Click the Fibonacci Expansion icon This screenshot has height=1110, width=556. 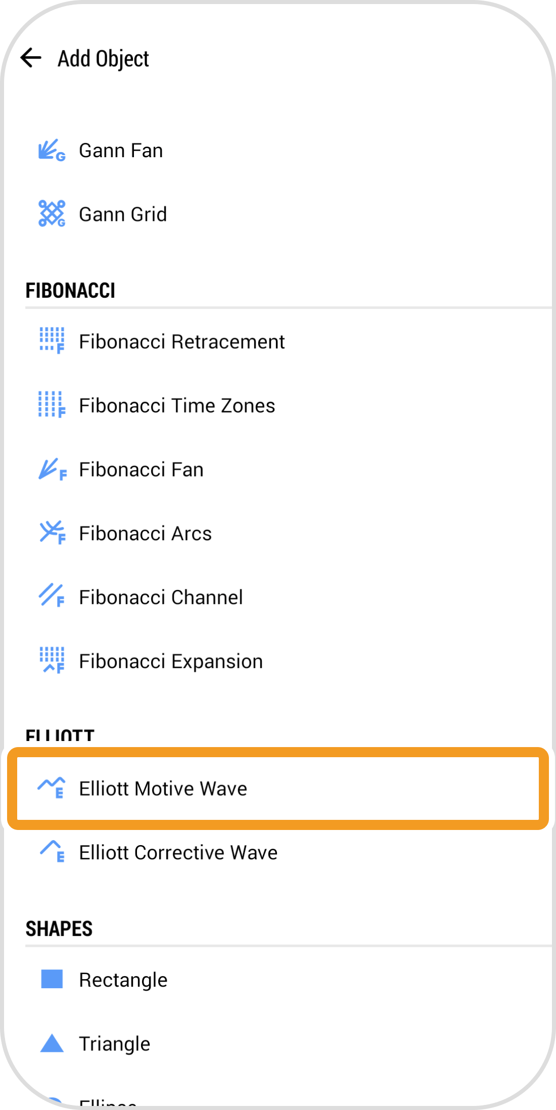point(52,661)
